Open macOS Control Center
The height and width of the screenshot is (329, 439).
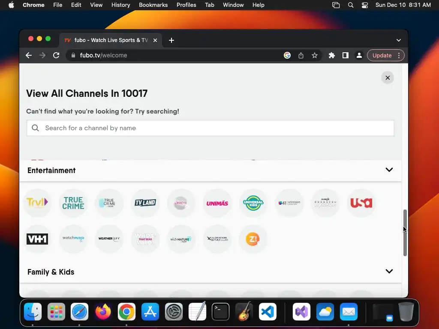point(365,5)
